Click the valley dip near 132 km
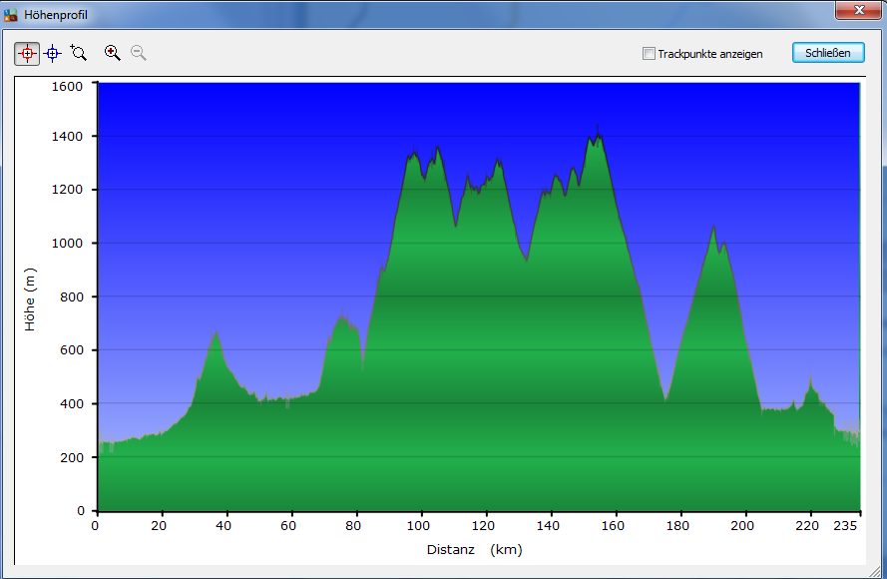Screen dimensions: 887x579 coord(526,259)
